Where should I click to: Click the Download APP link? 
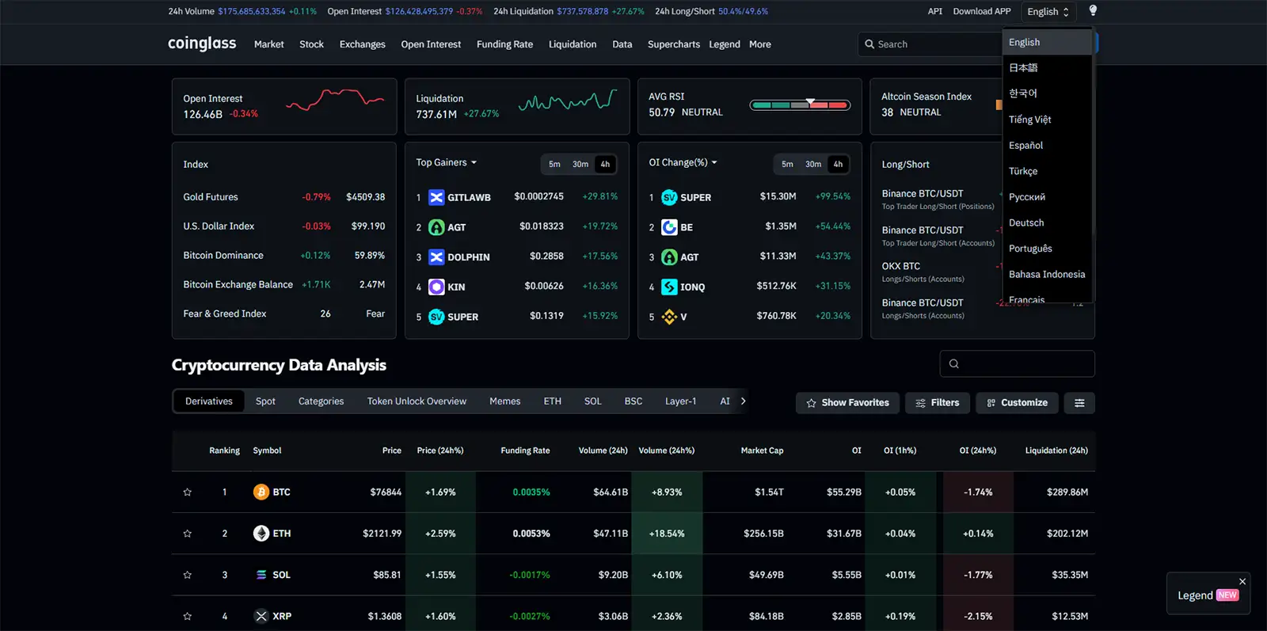982,11
